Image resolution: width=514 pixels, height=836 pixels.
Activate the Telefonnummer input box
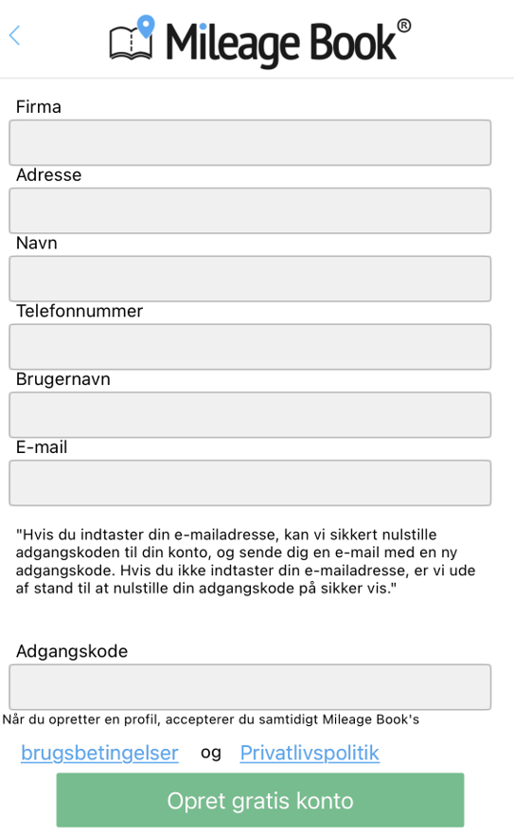tap(250, 347)
